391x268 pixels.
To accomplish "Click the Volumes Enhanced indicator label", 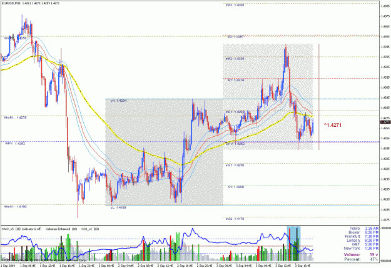I will pyautogui.click(x=61, y=229).
